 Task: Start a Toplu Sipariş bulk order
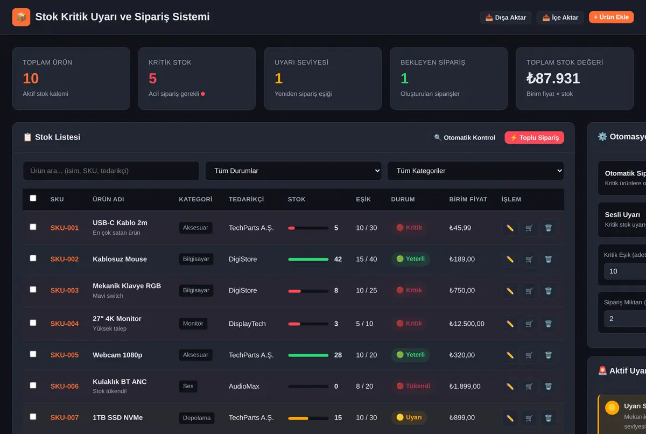click(534, 137)
